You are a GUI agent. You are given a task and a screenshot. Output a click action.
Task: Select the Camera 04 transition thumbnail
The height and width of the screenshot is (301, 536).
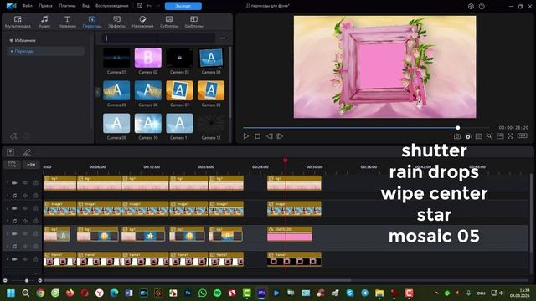click(211, 58)
